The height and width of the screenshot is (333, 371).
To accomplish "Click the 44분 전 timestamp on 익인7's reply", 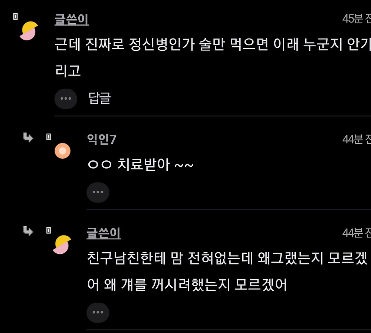I will (356, 139).
